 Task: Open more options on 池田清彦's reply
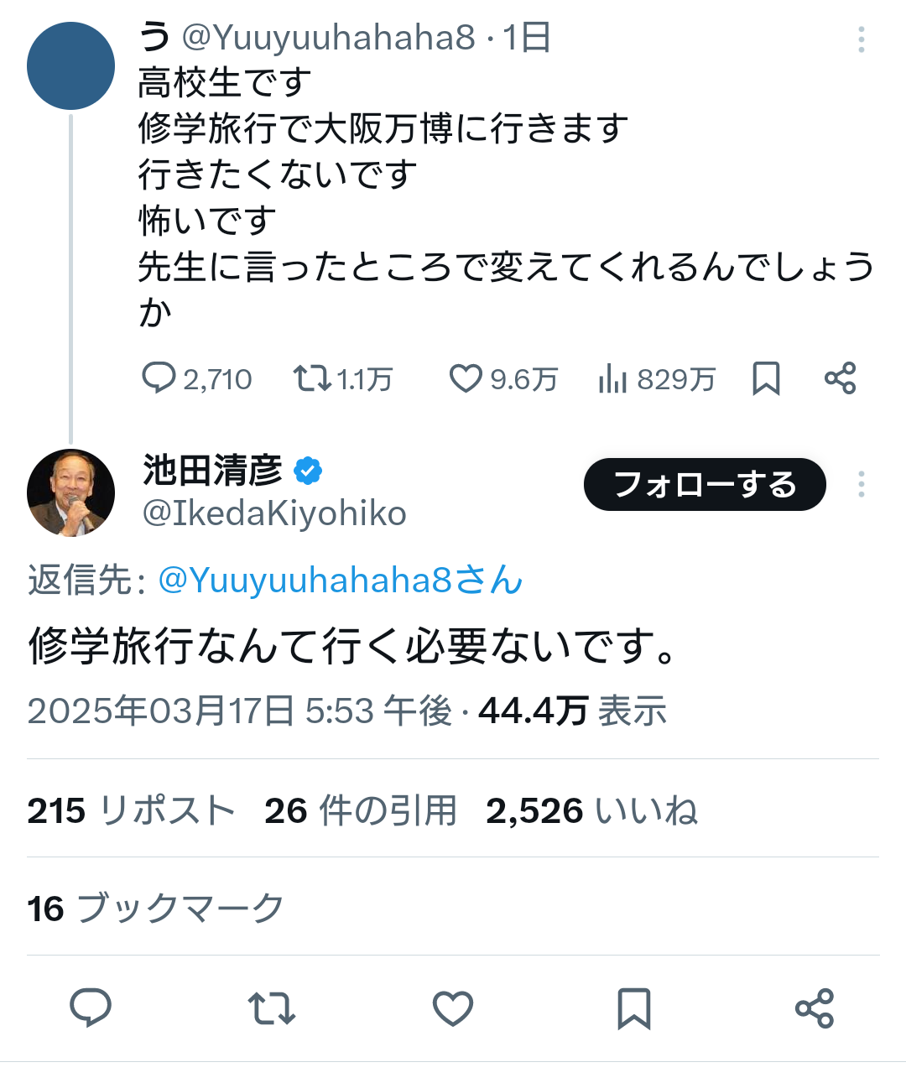pyautogui.click(x=862, y=484)
